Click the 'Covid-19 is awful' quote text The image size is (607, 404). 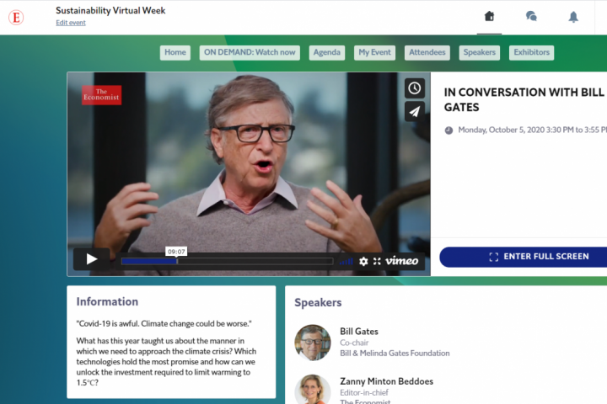click(164, 323)
